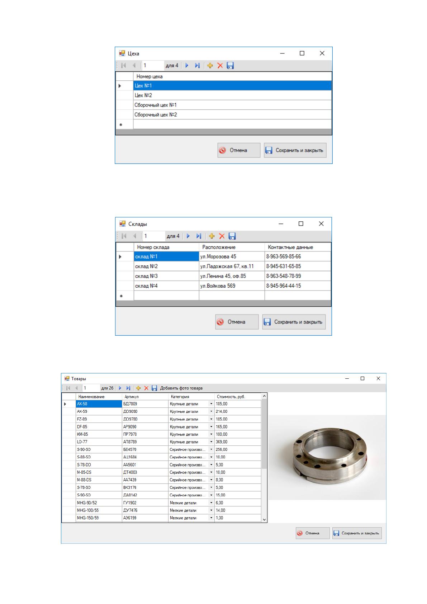Jump to last record in Цеха navigator
This screenshot has width=427, height=604.
(x=197, y=66)
